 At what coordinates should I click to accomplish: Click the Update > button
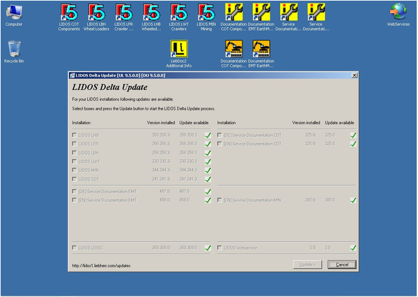click(x=307, y=265)
